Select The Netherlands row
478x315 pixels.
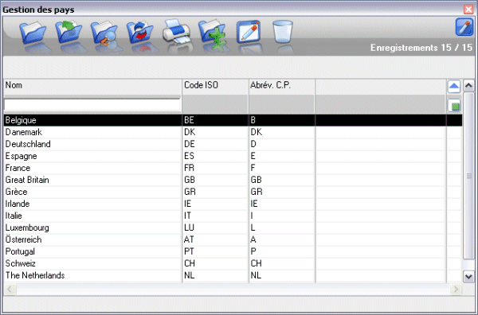pyautogui.click(x=233, y=275)
